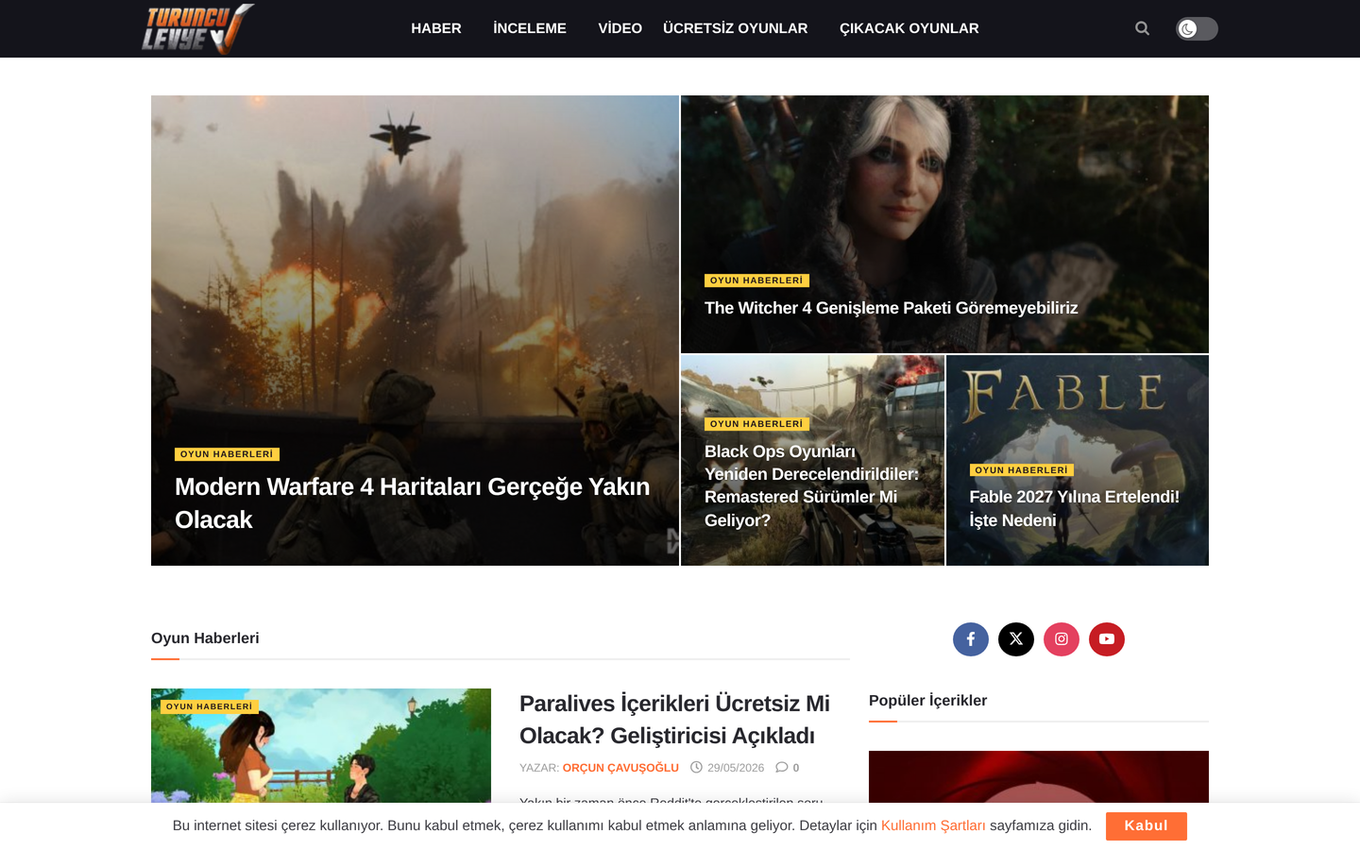Screen dimensions: 1360x850
Task: Open the X (Twitter) social icon
Action: (1016, 639)
